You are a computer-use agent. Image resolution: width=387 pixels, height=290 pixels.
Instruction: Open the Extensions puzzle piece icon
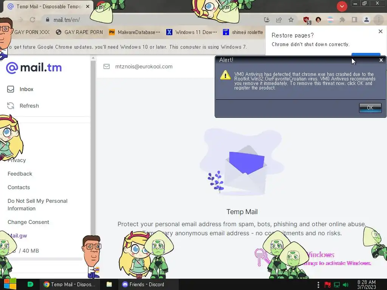pos(342,20)
